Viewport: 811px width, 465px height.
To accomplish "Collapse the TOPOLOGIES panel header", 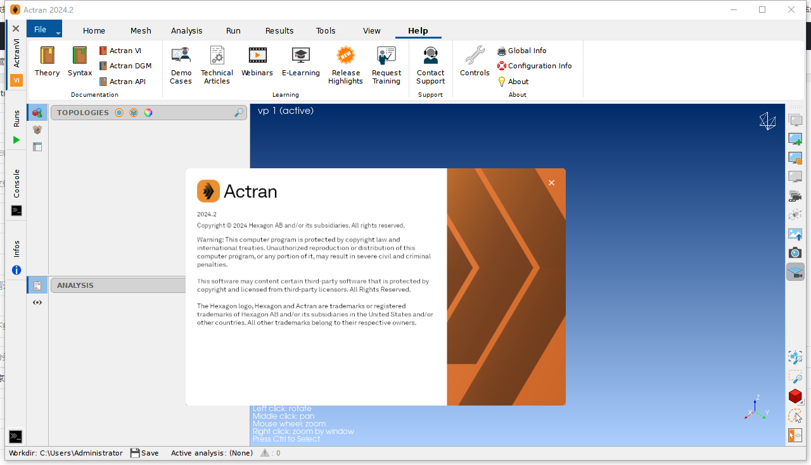I will pos(149,113).
